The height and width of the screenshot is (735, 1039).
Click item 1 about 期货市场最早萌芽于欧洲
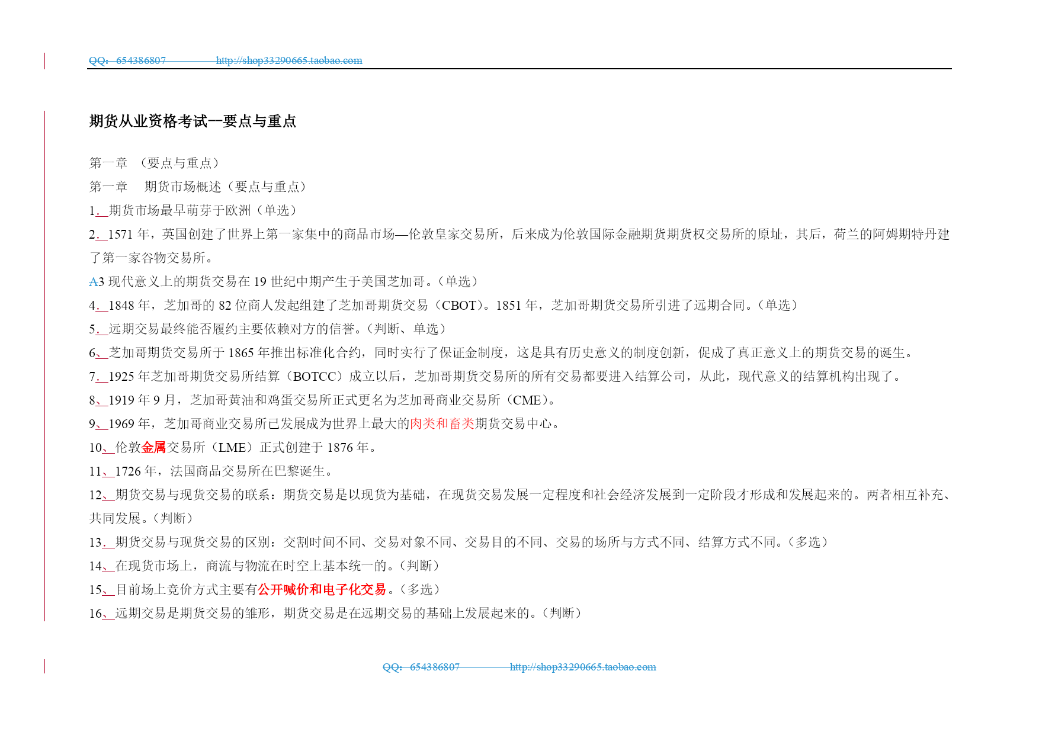click(194, 210)
